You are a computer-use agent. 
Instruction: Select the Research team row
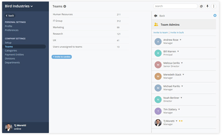click(90, 34)
